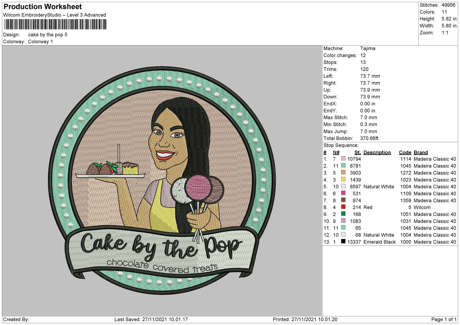
Task: Click the zoom value '1:1'
Action: [445, 33]
